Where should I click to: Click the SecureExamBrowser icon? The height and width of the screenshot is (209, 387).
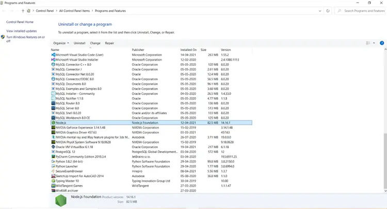coord(53,171)
